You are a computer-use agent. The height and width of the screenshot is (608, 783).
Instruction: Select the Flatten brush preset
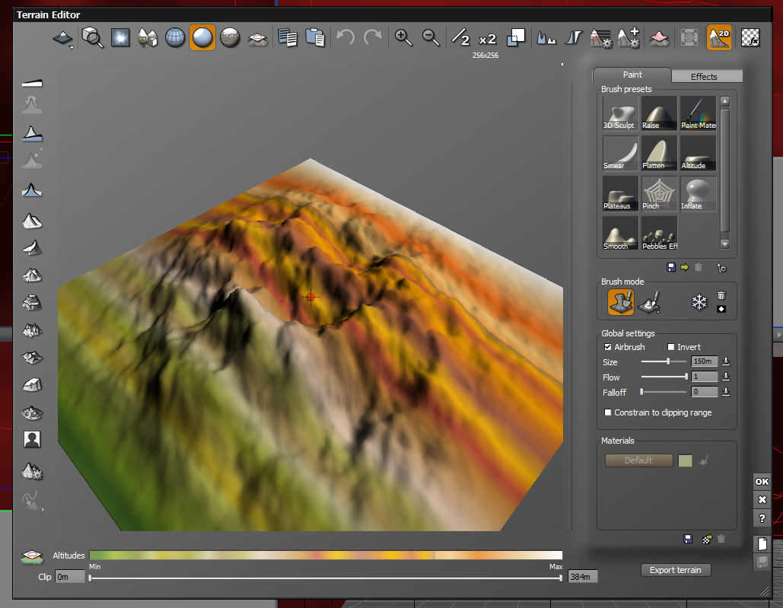[659, 154]
